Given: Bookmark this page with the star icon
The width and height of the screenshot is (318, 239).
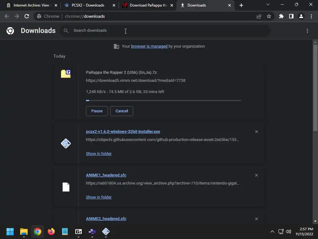Looking at the screenshot, I should (x=269, y=16).
